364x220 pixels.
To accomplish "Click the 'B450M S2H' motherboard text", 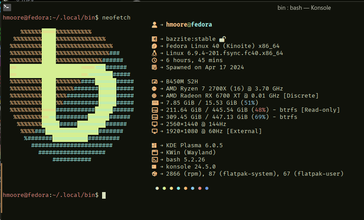I will (x=182, y=82).
